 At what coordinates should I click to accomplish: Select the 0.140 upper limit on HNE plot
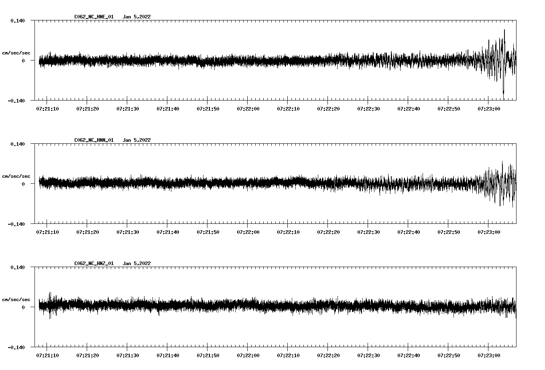(18, 20)
